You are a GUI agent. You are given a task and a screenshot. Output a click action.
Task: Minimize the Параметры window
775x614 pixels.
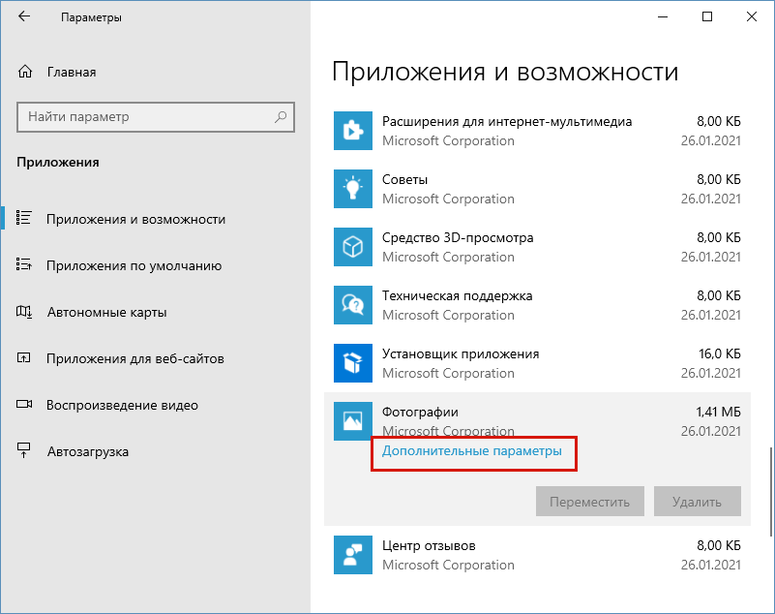tap(663, 16)
